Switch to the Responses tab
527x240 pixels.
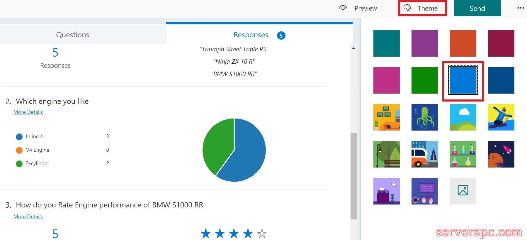tap(251, 35)
